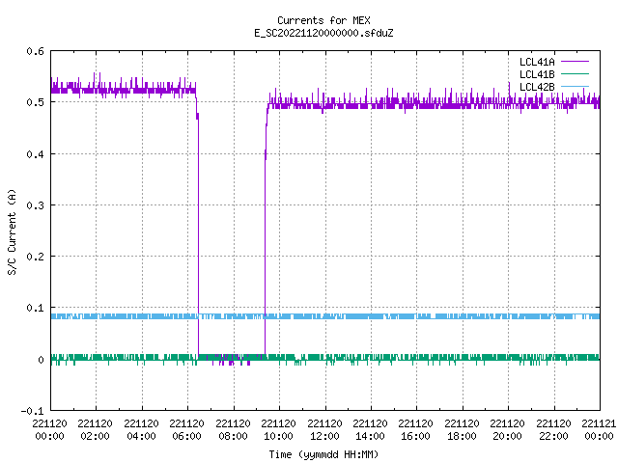Click y-axis tick value 0
This screenshot has height=463, width=618.
[x=41, y=360]
